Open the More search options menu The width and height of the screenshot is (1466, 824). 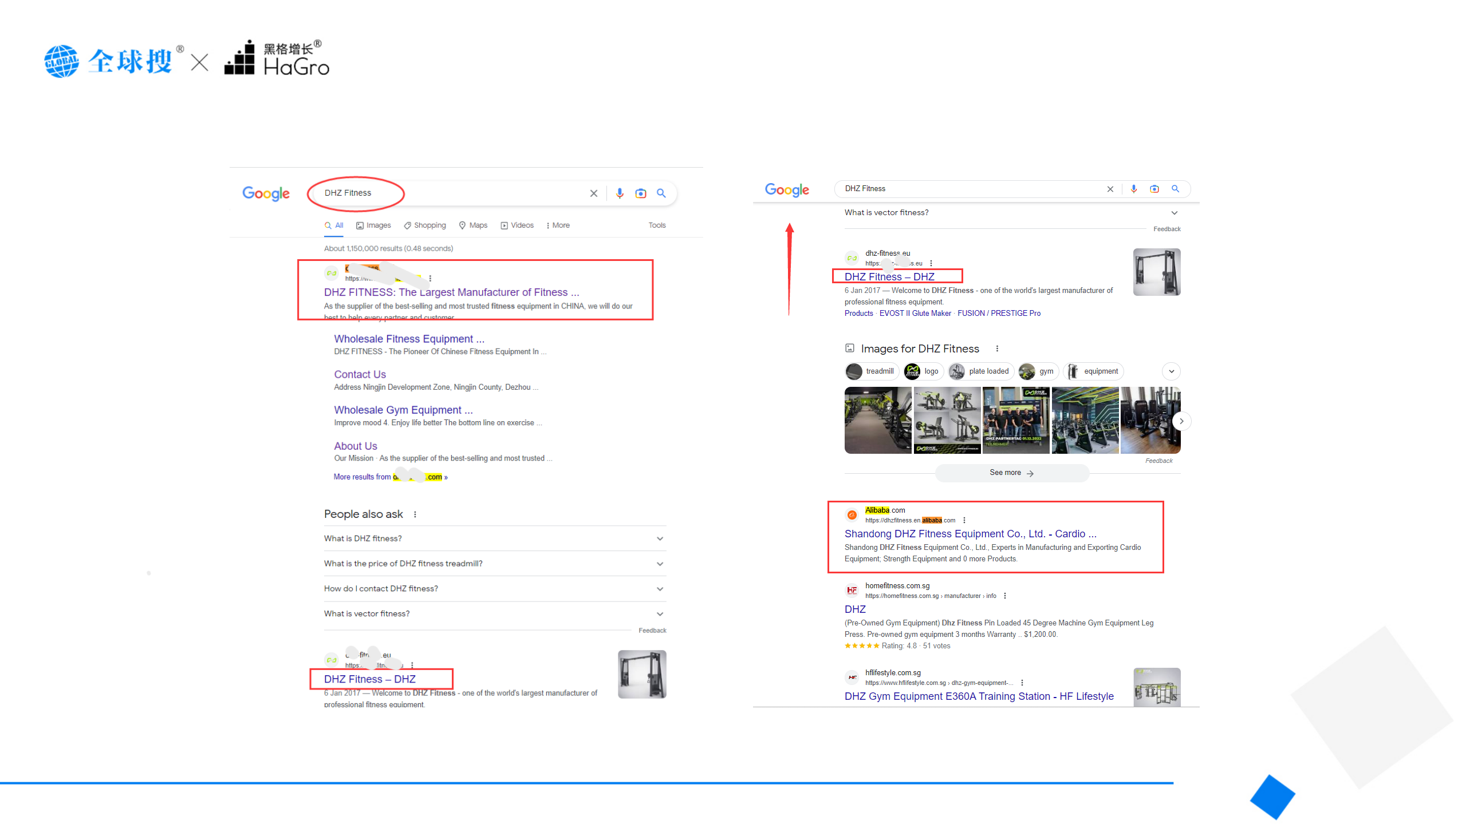pos(558,225)
